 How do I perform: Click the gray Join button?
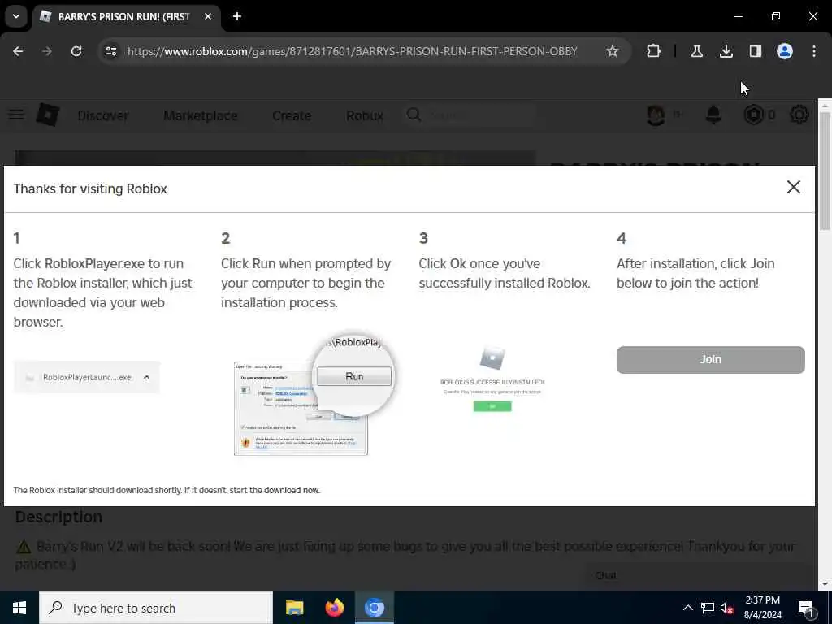click(710, 360)
